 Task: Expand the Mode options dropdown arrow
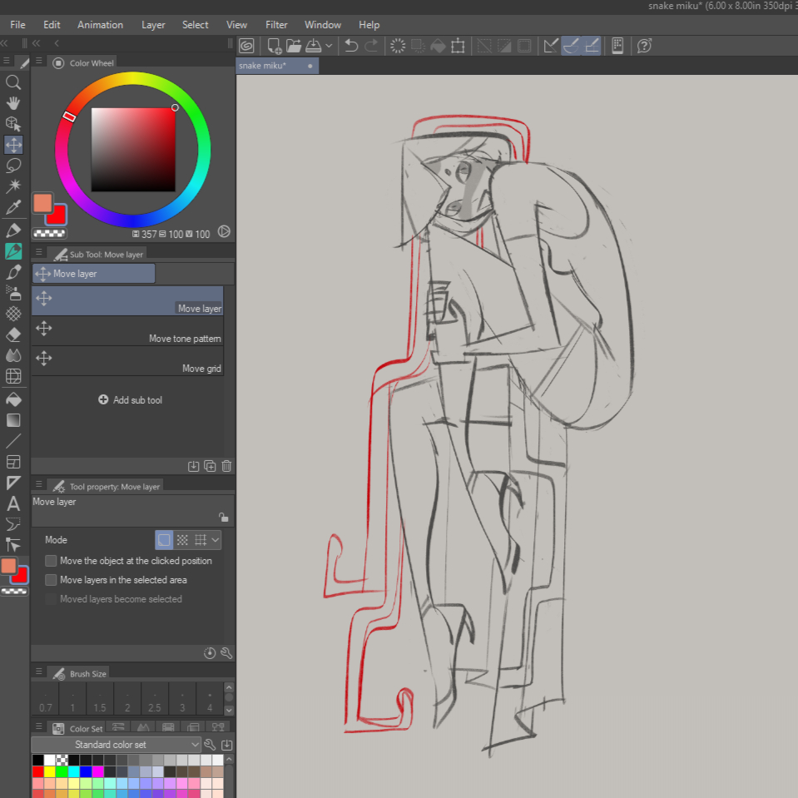point(216,540)
